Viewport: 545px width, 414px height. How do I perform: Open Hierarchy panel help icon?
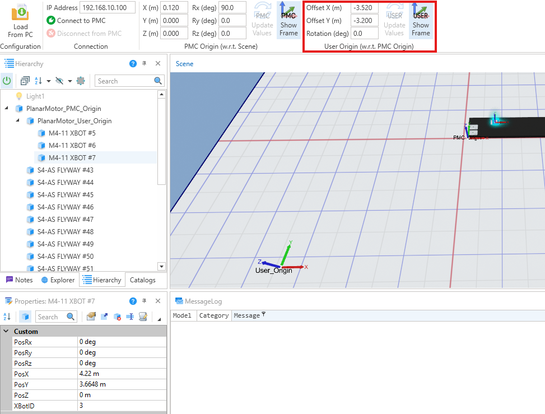coord(133,63)
